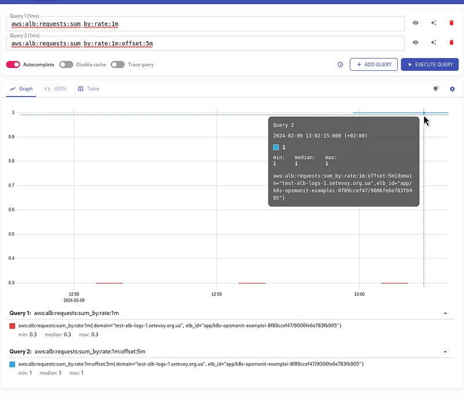This screenshot has height=398, width=464.
Task: Switch to the Table tab
Action: coord(89,89)
